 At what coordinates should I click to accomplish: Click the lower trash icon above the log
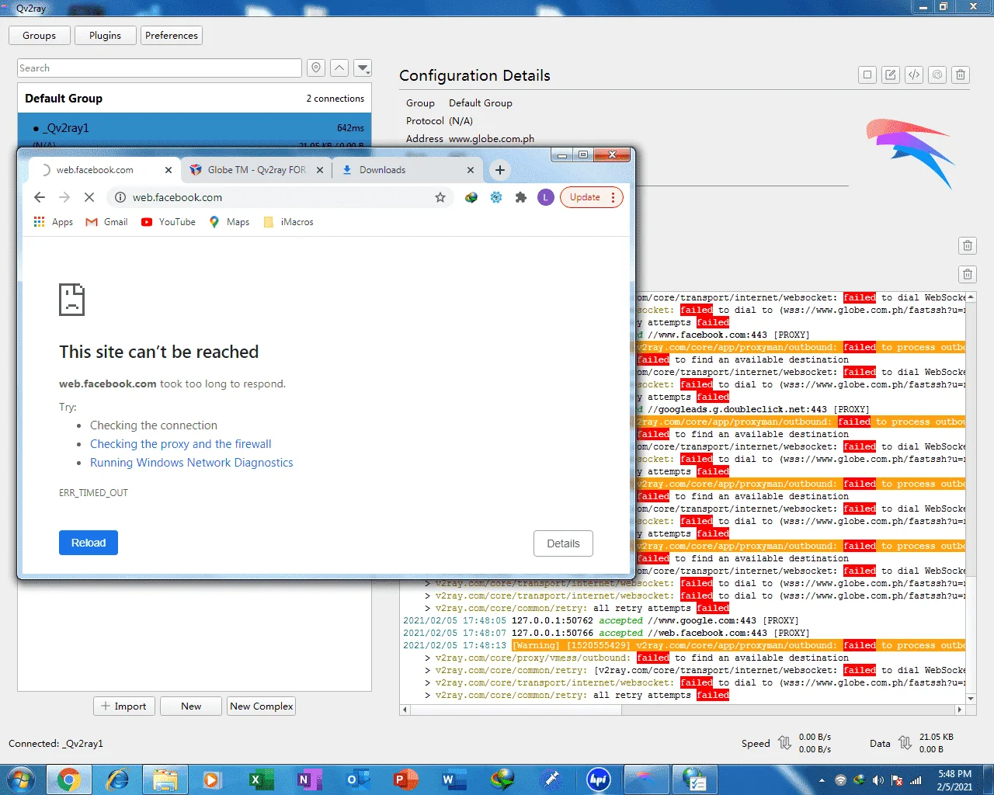pos(968,274)
